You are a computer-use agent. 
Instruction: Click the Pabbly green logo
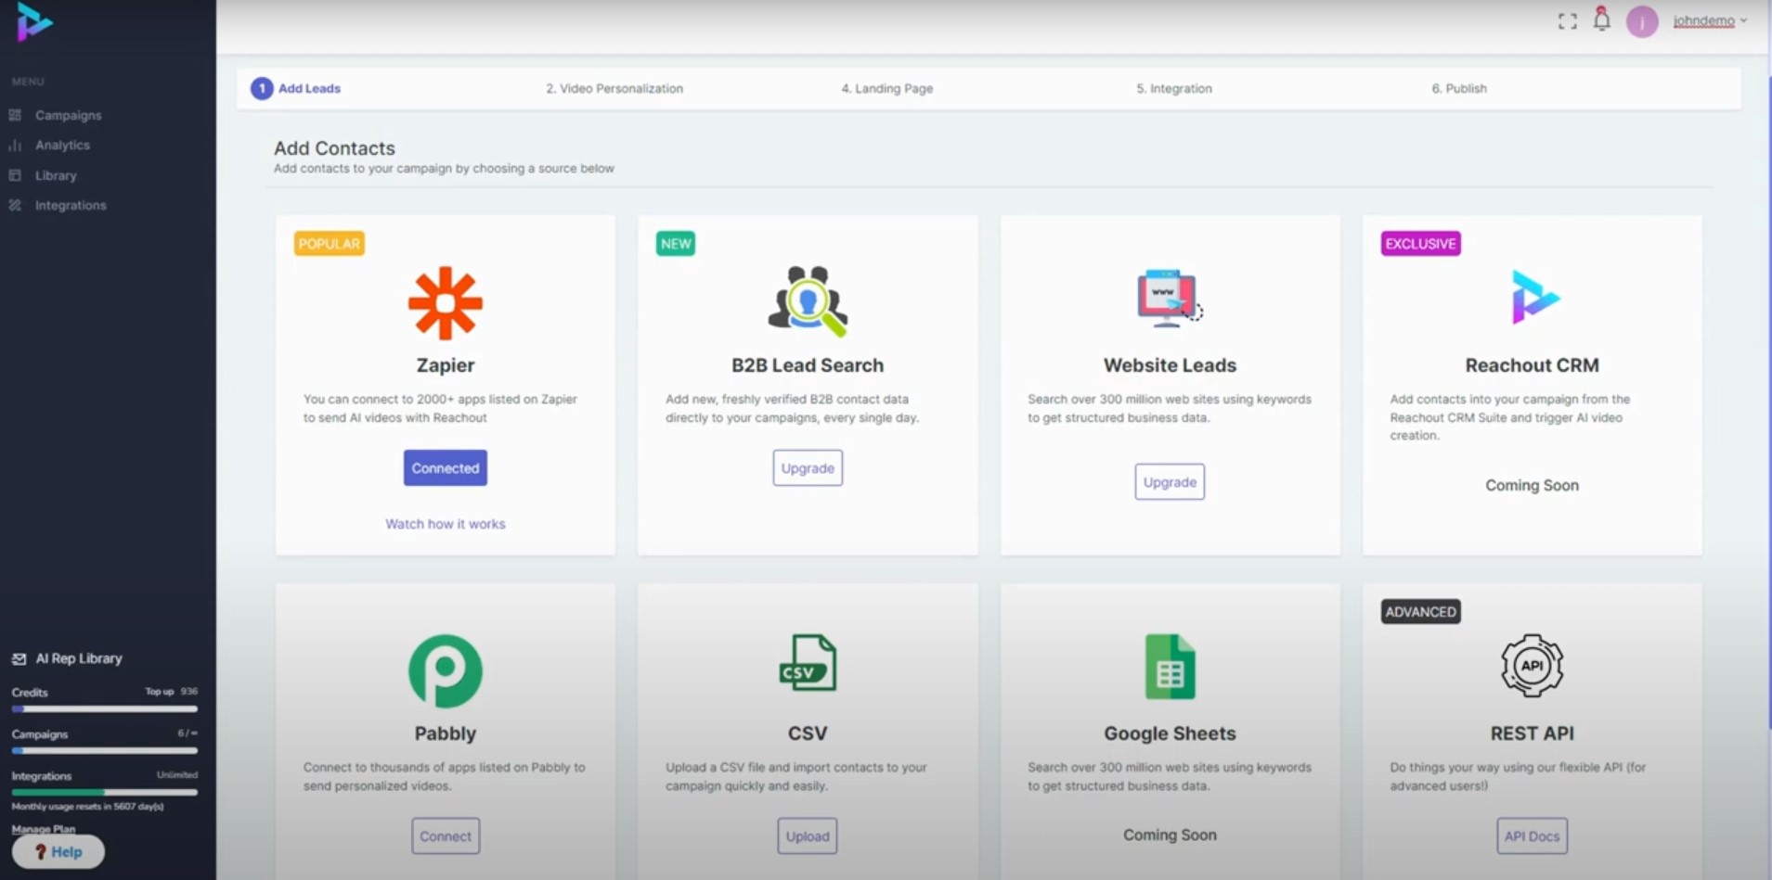[446, 670]
